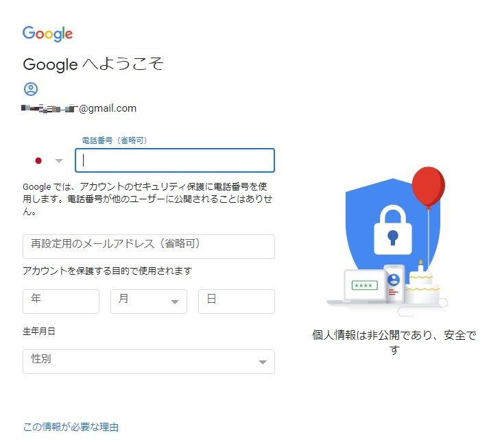Image resolution: width=500 pixels, height=444 pixels.
Task: Open the この情報が必要な理由 link
Action: pyautogui.click(x=71, y=427)
